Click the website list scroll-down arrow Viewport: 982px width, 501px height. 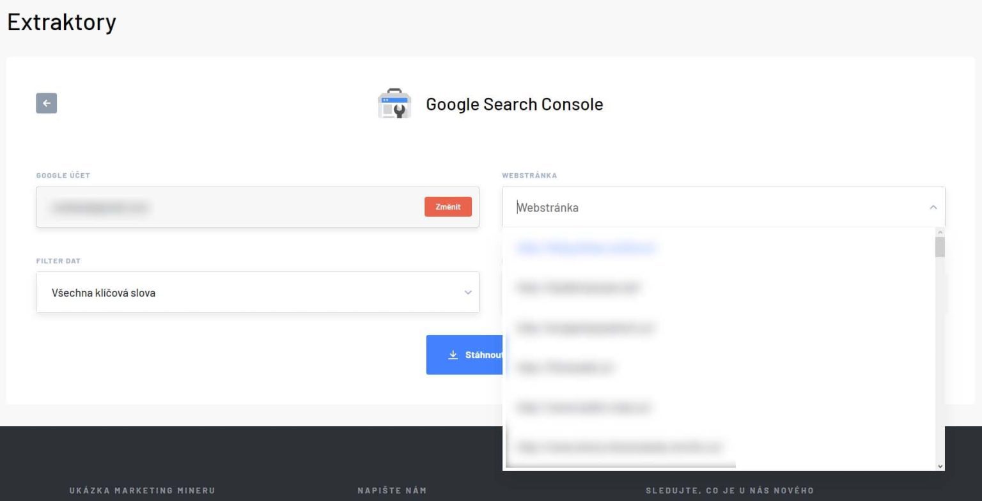[x=940, y=466]
